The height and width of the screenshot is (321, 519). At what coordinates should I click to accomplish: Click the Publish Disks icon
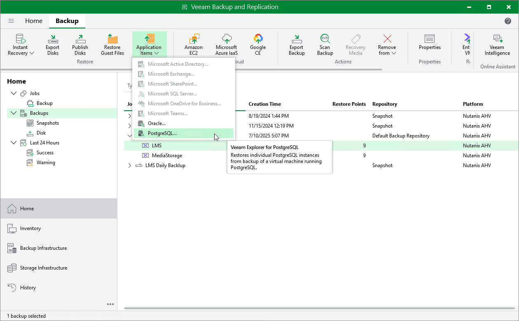click(80, 44)
